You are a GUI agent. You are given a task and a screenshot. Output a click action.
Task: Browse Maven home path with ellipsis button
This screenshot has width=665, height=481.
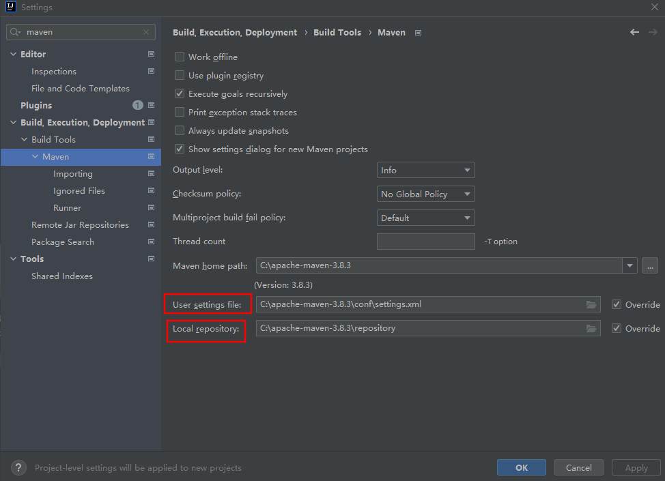(650, 265)
